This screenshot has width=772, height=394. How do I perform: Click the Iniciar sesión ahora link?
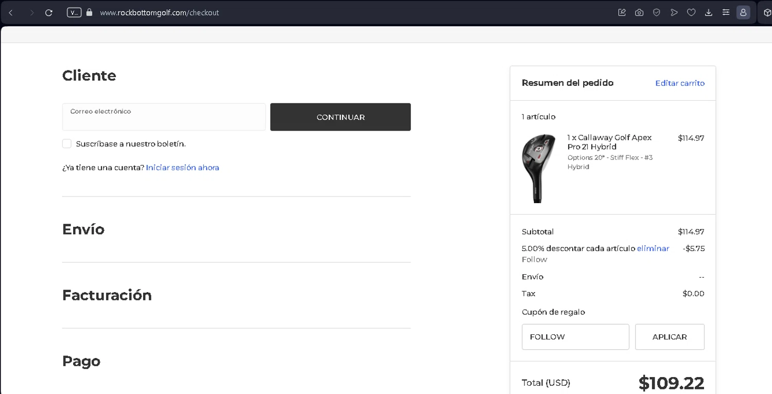pos(183,168)
